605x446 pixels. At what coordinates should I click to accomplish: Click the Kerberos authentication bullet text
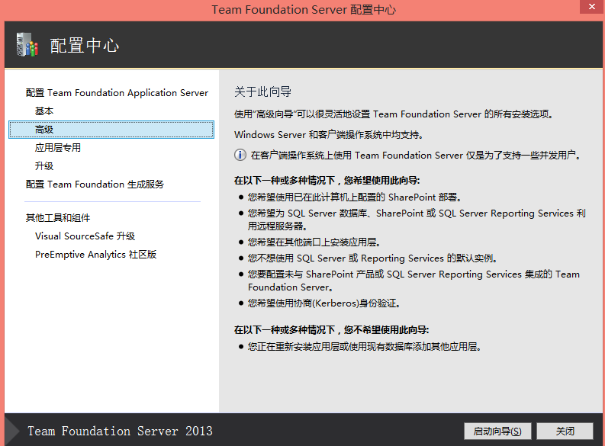324,303
